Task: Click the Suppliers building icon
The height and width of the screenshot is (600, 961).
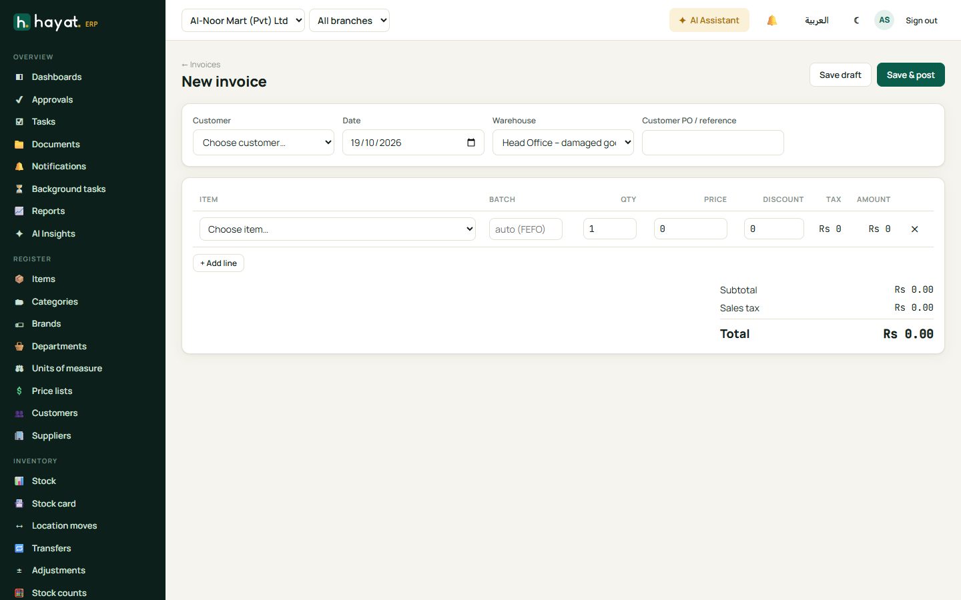Action: (19, 436)
